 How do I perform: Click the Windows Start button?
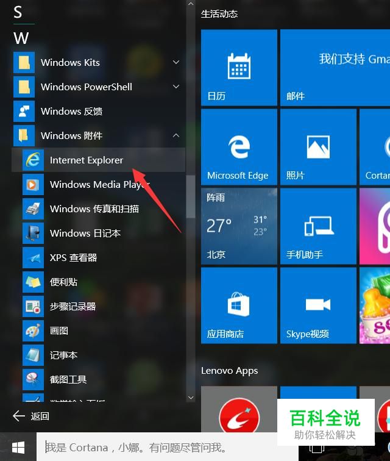(x=18, y=447)
